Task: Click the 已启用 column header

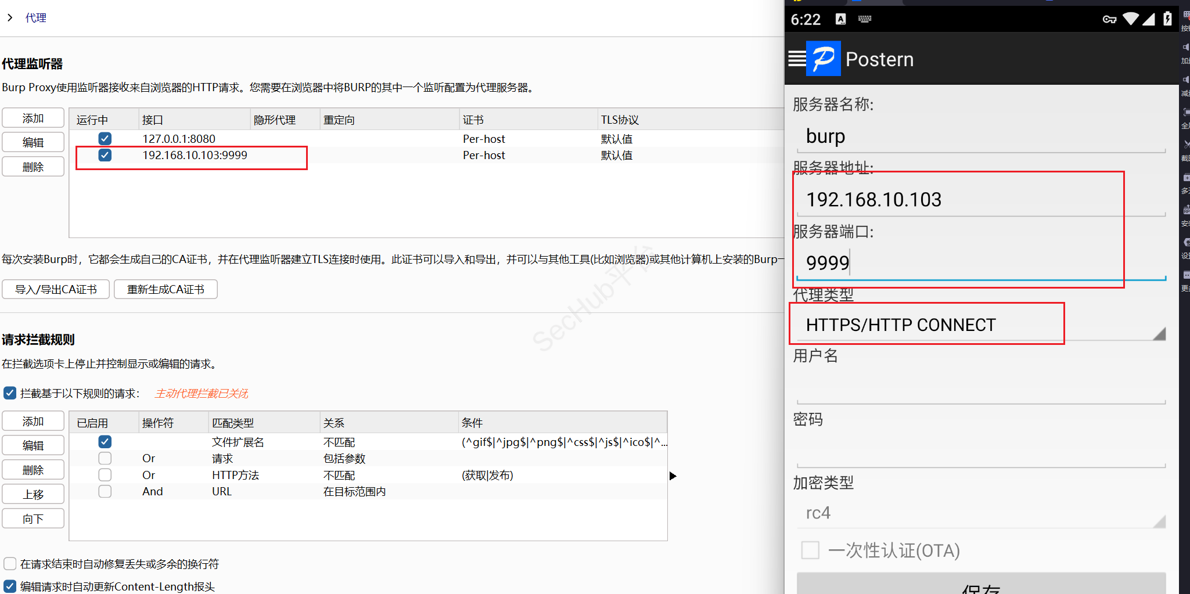Action: pos(104,423)
